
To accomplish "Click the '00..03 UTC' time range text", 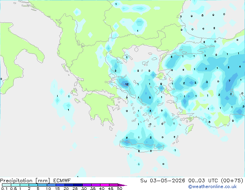I will pos(203,181).
